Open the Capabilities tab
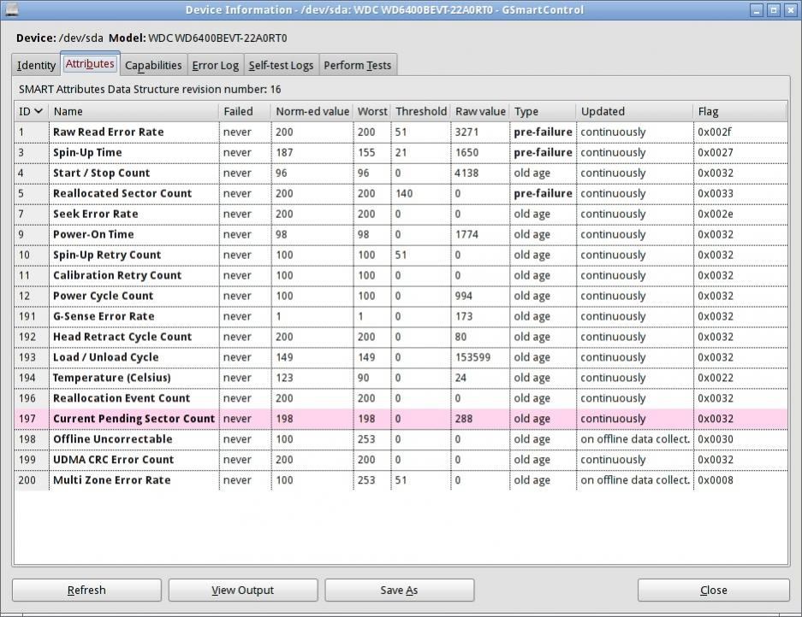The image size is (802, 617). (x=153, y=66)
